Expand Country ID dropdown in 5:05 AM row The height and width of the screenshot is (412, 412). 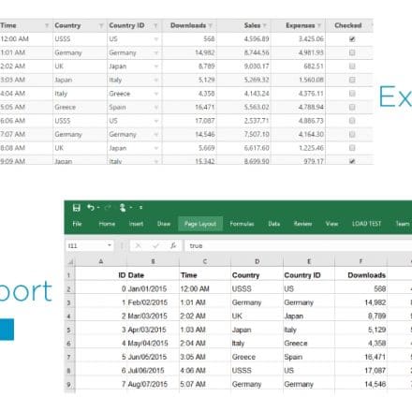pos(156,107)
